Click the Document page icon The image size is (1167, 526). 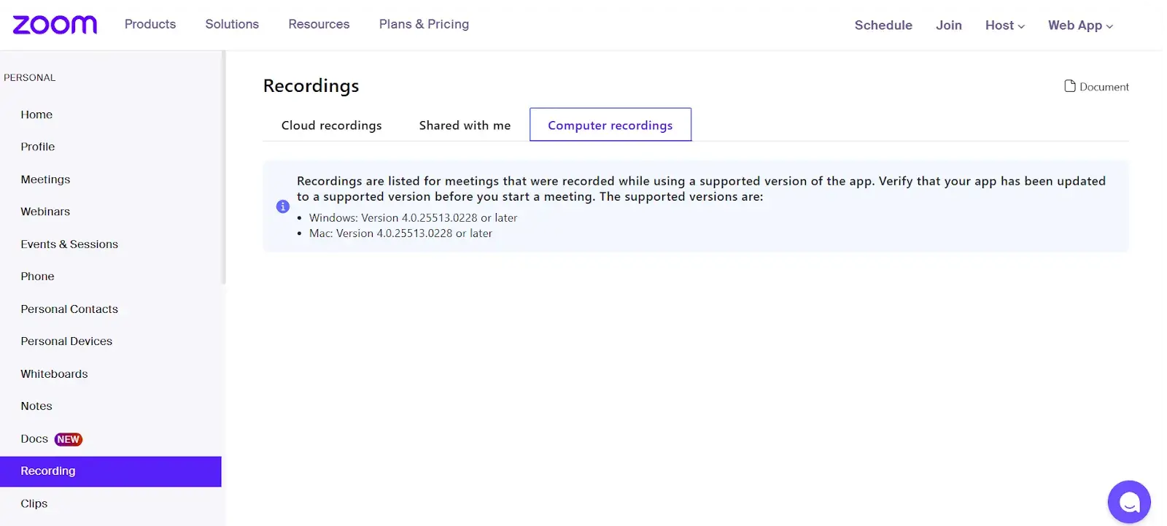tap(1069, 86)
